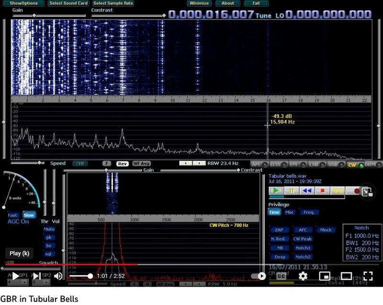Toggle the AFC option
Screen dimensions: 383x305
[303, 230]
